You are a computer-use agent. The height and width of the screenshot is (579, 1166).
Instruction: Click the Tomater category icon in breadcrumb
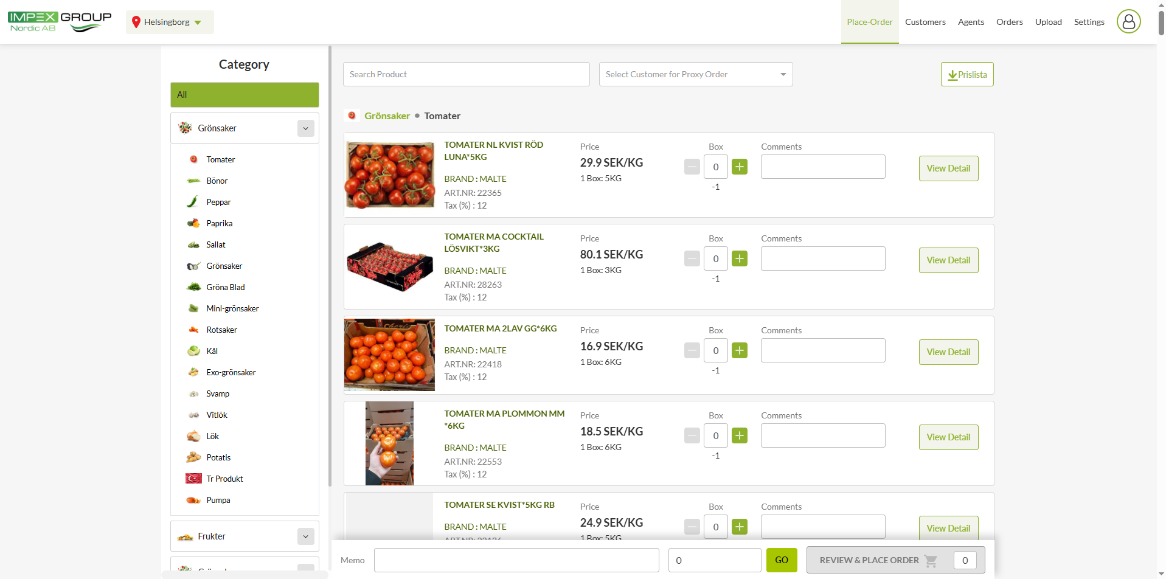pos(352,116)
